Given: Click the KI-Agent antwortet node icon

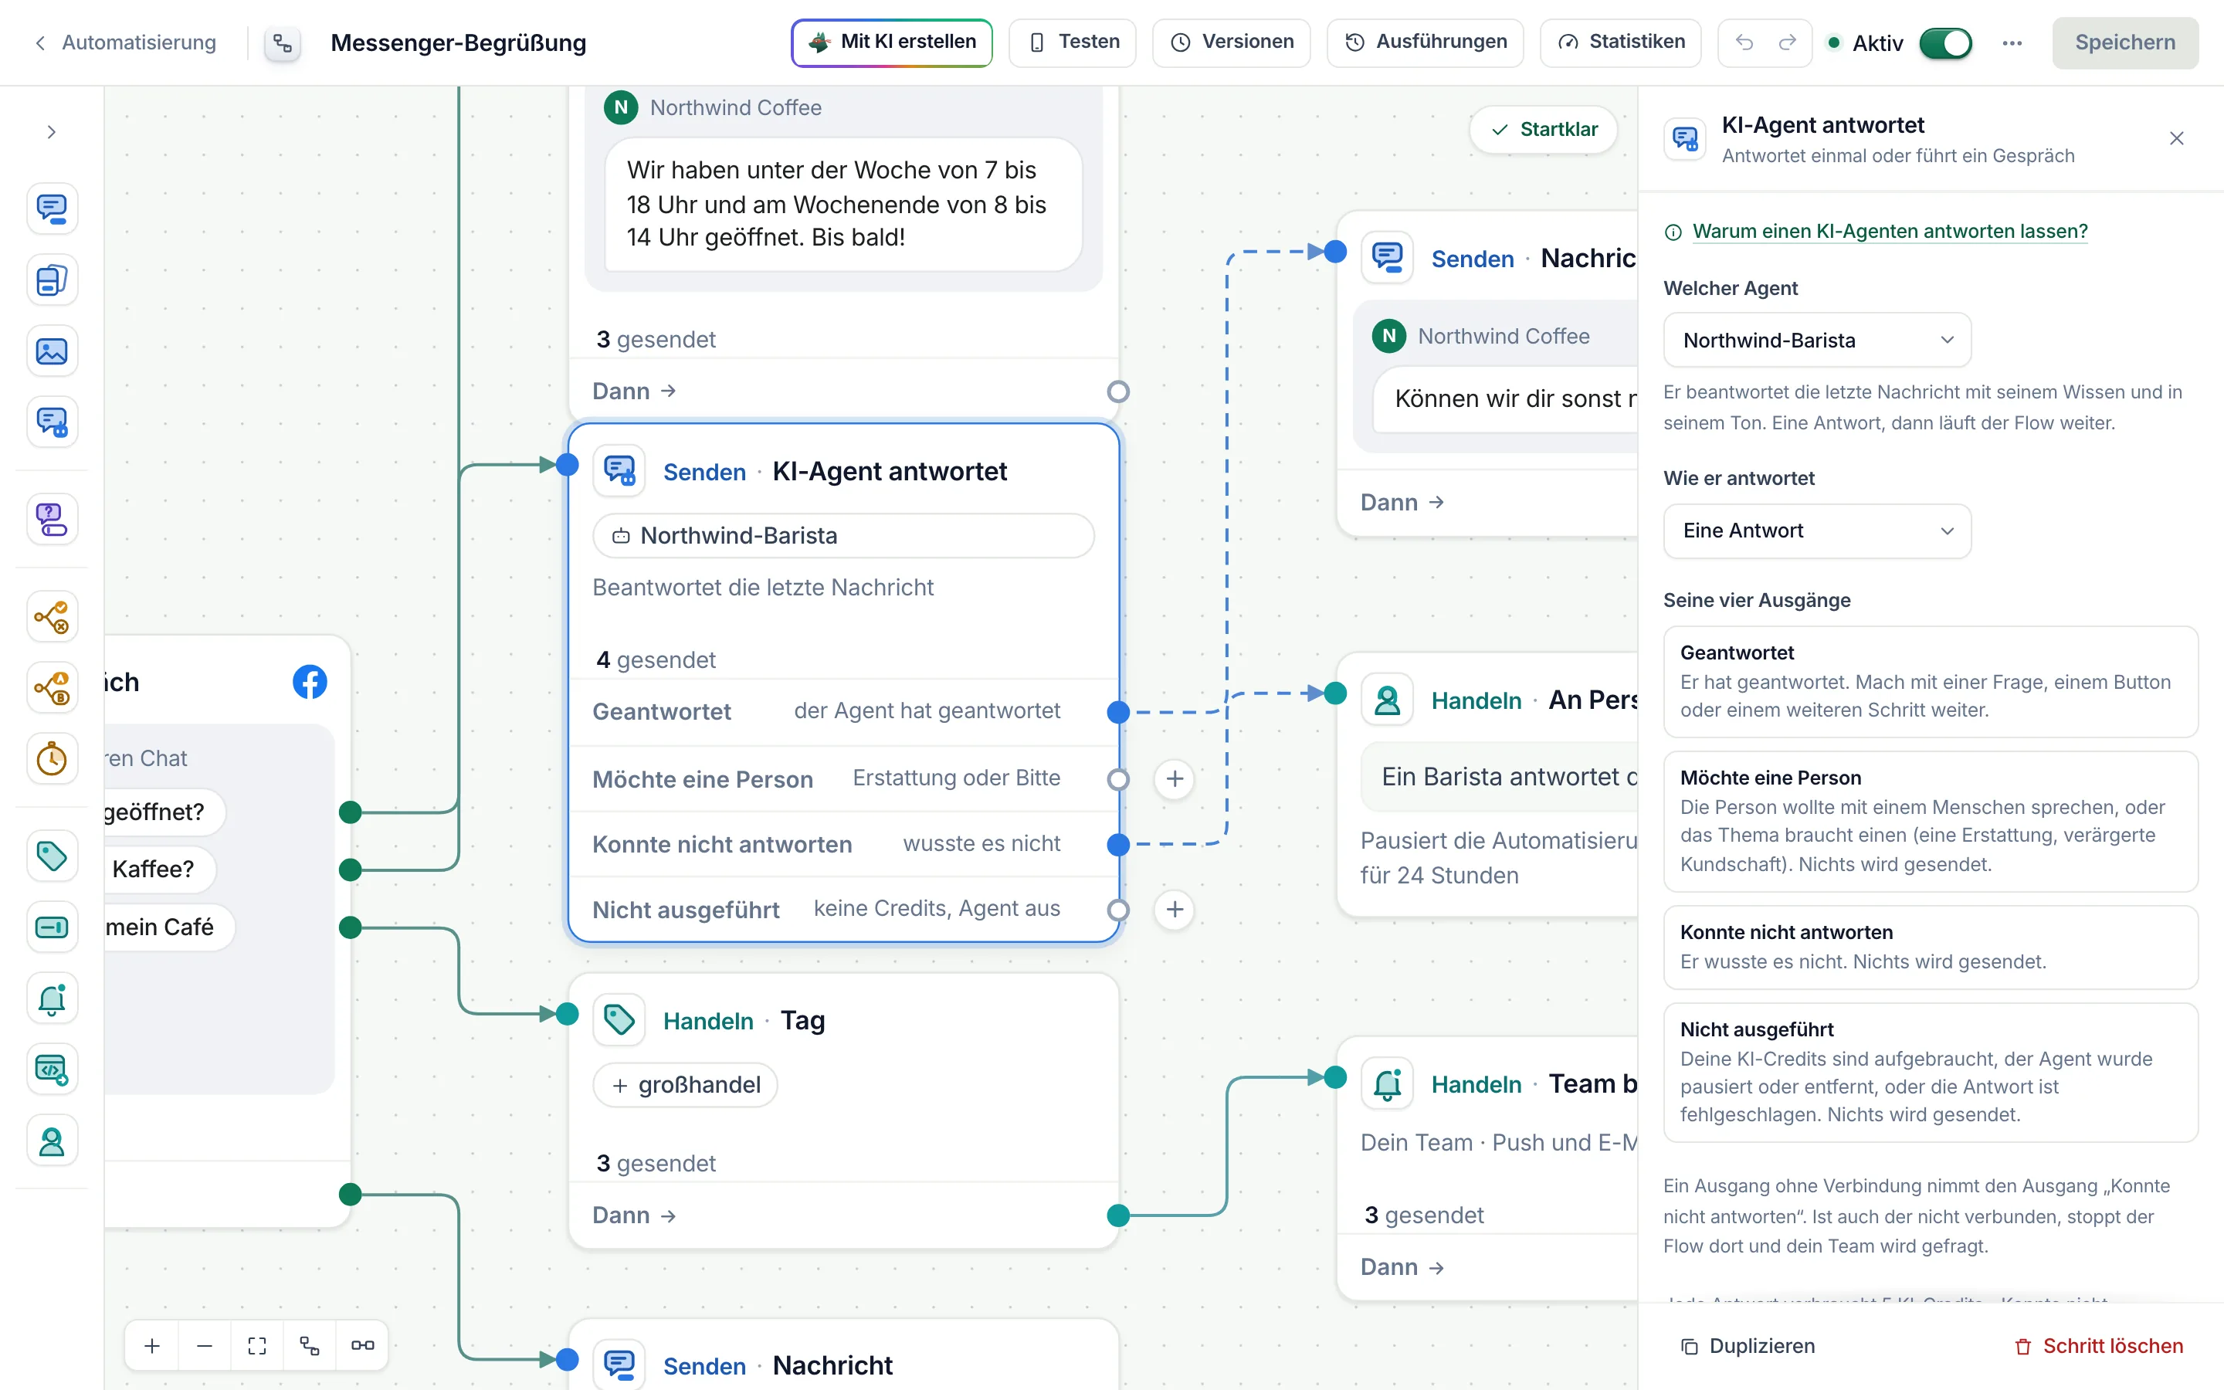Looking at the screenshot, I should coord(619,472).
